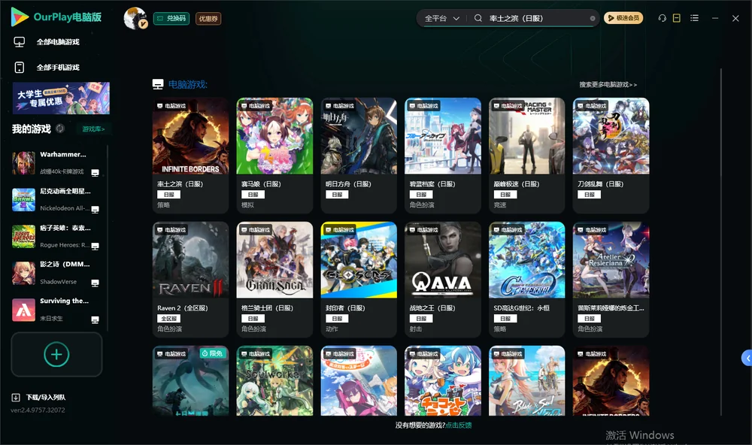Open the 痞子英雄 Rogue Heroes entry

56,236
